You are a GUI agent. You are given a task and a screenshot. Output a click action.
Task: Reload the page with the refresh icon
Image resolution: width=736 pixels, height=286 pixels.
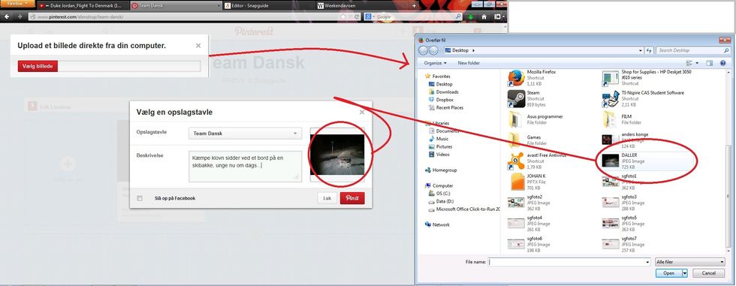tap(357, 17)
